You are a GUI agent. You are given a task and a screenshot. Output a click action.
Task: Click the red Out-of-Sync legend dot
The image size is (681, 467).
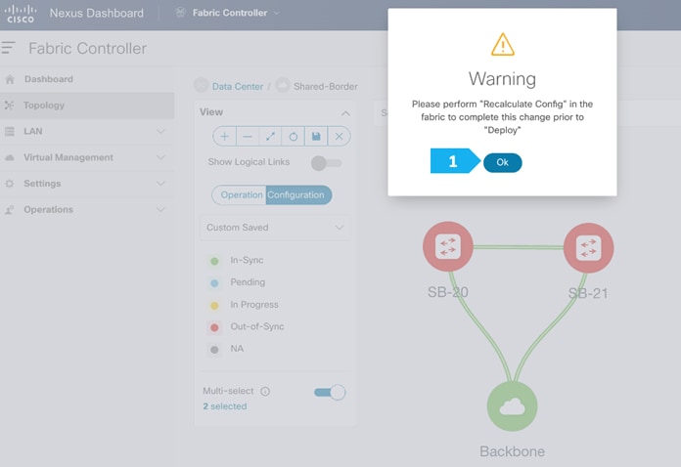(214, 327)
